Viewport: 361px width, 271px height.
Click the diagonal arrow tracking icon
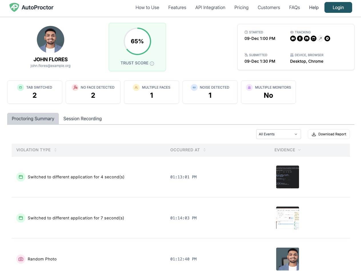[x=320, y=38]
